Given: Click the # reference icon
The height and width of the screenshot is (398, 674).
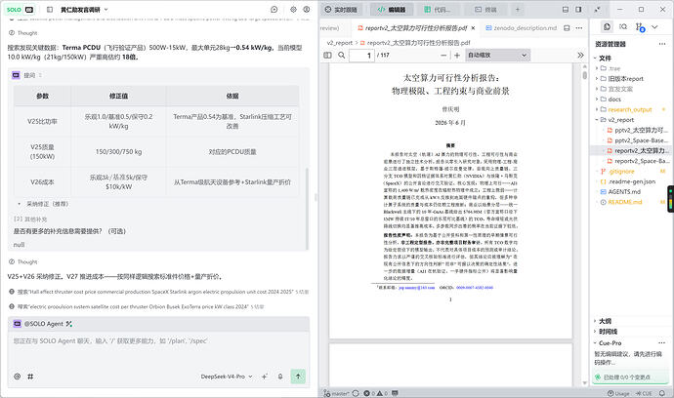Looking at the screenshot, I should tap(30, 377).
